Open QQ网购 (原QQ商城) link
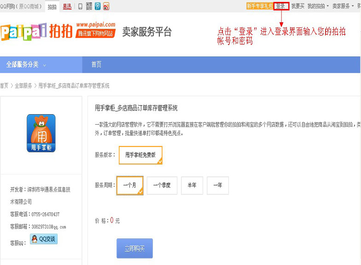 coord(21,6)
